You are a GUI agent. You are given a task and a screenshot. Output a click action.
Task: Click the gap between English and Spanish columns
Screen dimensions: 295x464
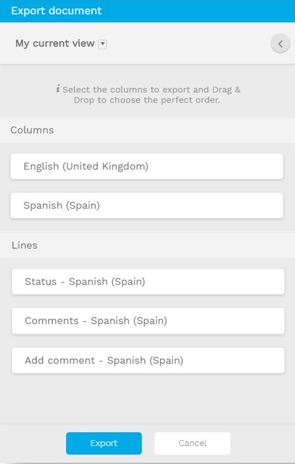[x=147, y=186]
